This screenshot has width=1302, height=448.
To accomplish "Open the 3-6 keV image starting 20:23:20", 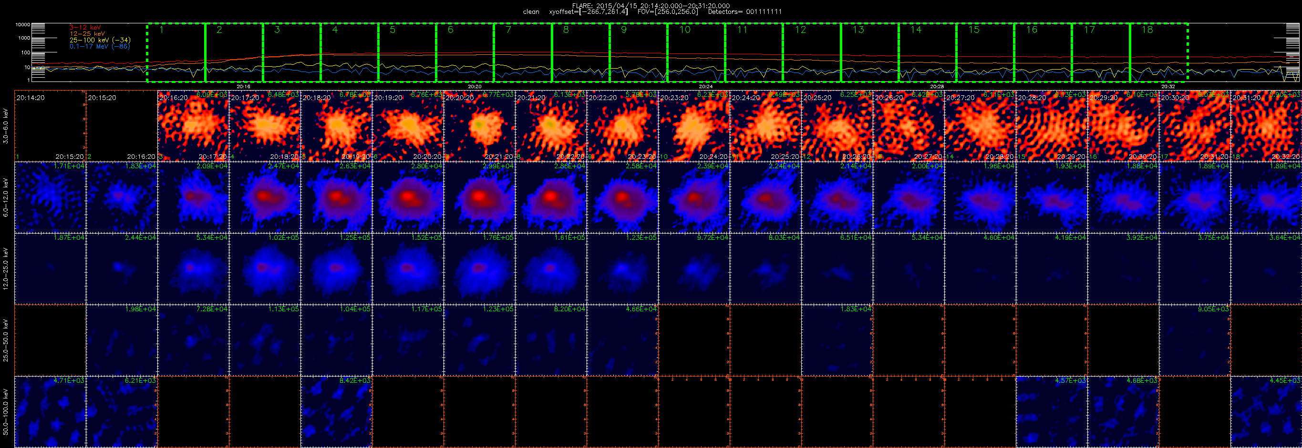I will [694, 126].
